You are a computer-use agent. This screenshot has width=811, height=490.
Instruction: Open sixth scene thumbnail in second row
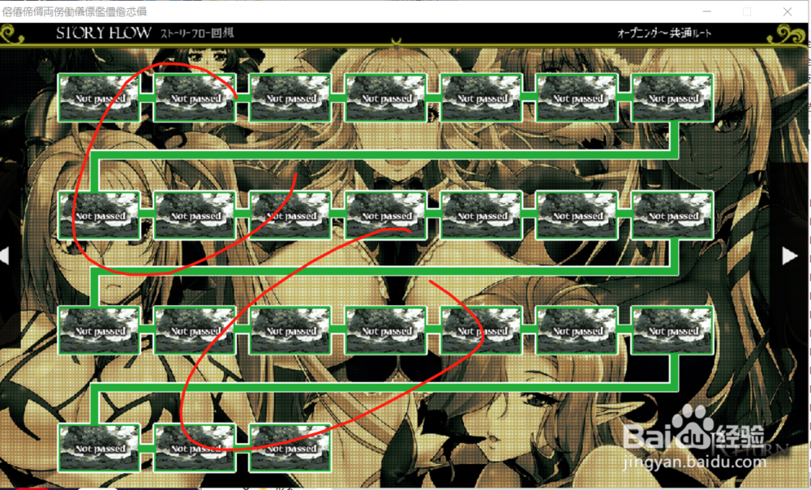click(577, 215)
